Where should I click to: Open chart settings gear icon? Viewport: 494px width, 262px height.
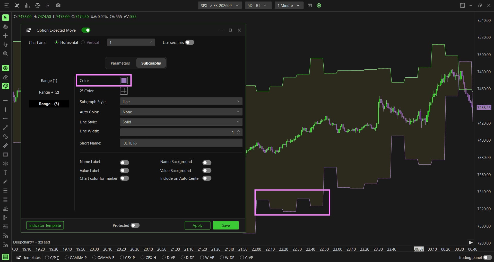click(x=38, y=5)
